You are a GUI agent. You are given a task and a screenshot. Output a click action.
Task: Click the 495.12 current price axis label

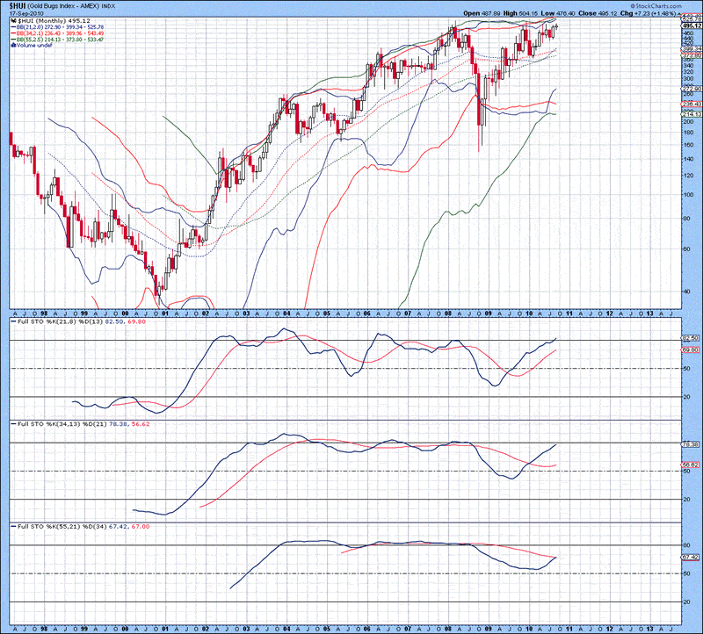[690, 27]
